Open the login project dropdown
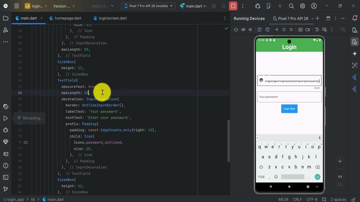 [36, 6]
